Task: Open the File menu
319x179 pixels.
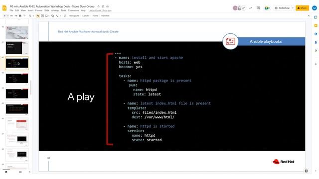Action: [11, 10]
